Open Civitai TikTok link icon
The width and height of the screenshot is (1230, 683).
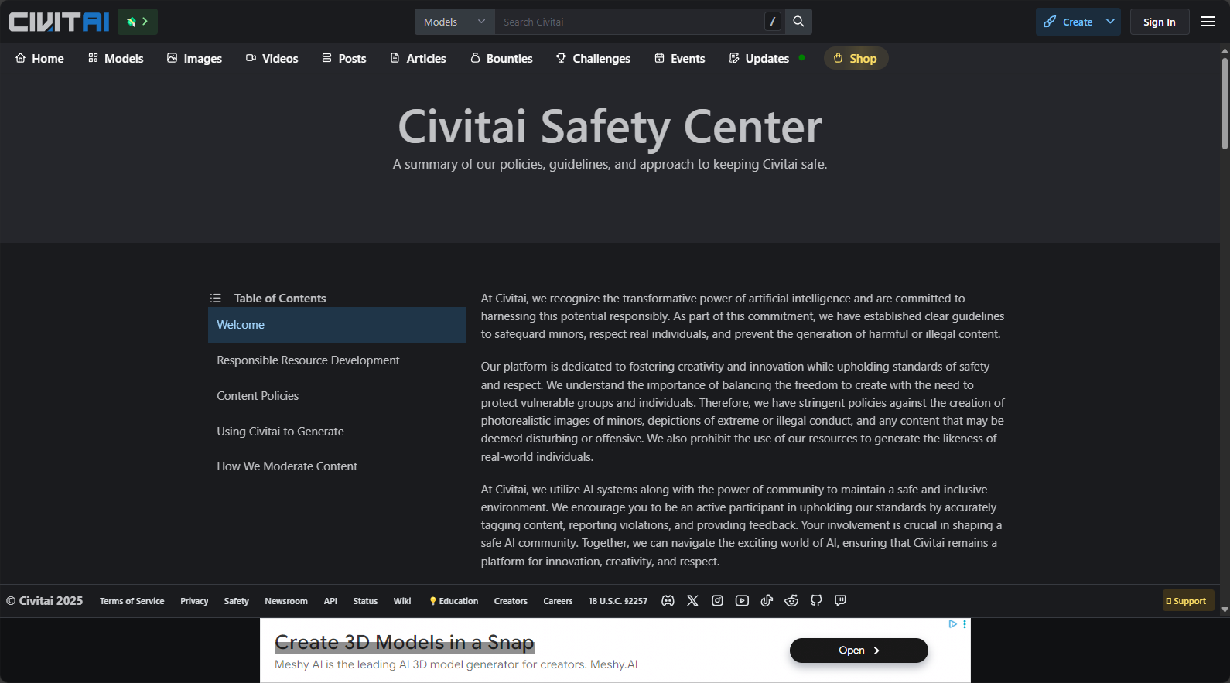click(x=767, y=601)
